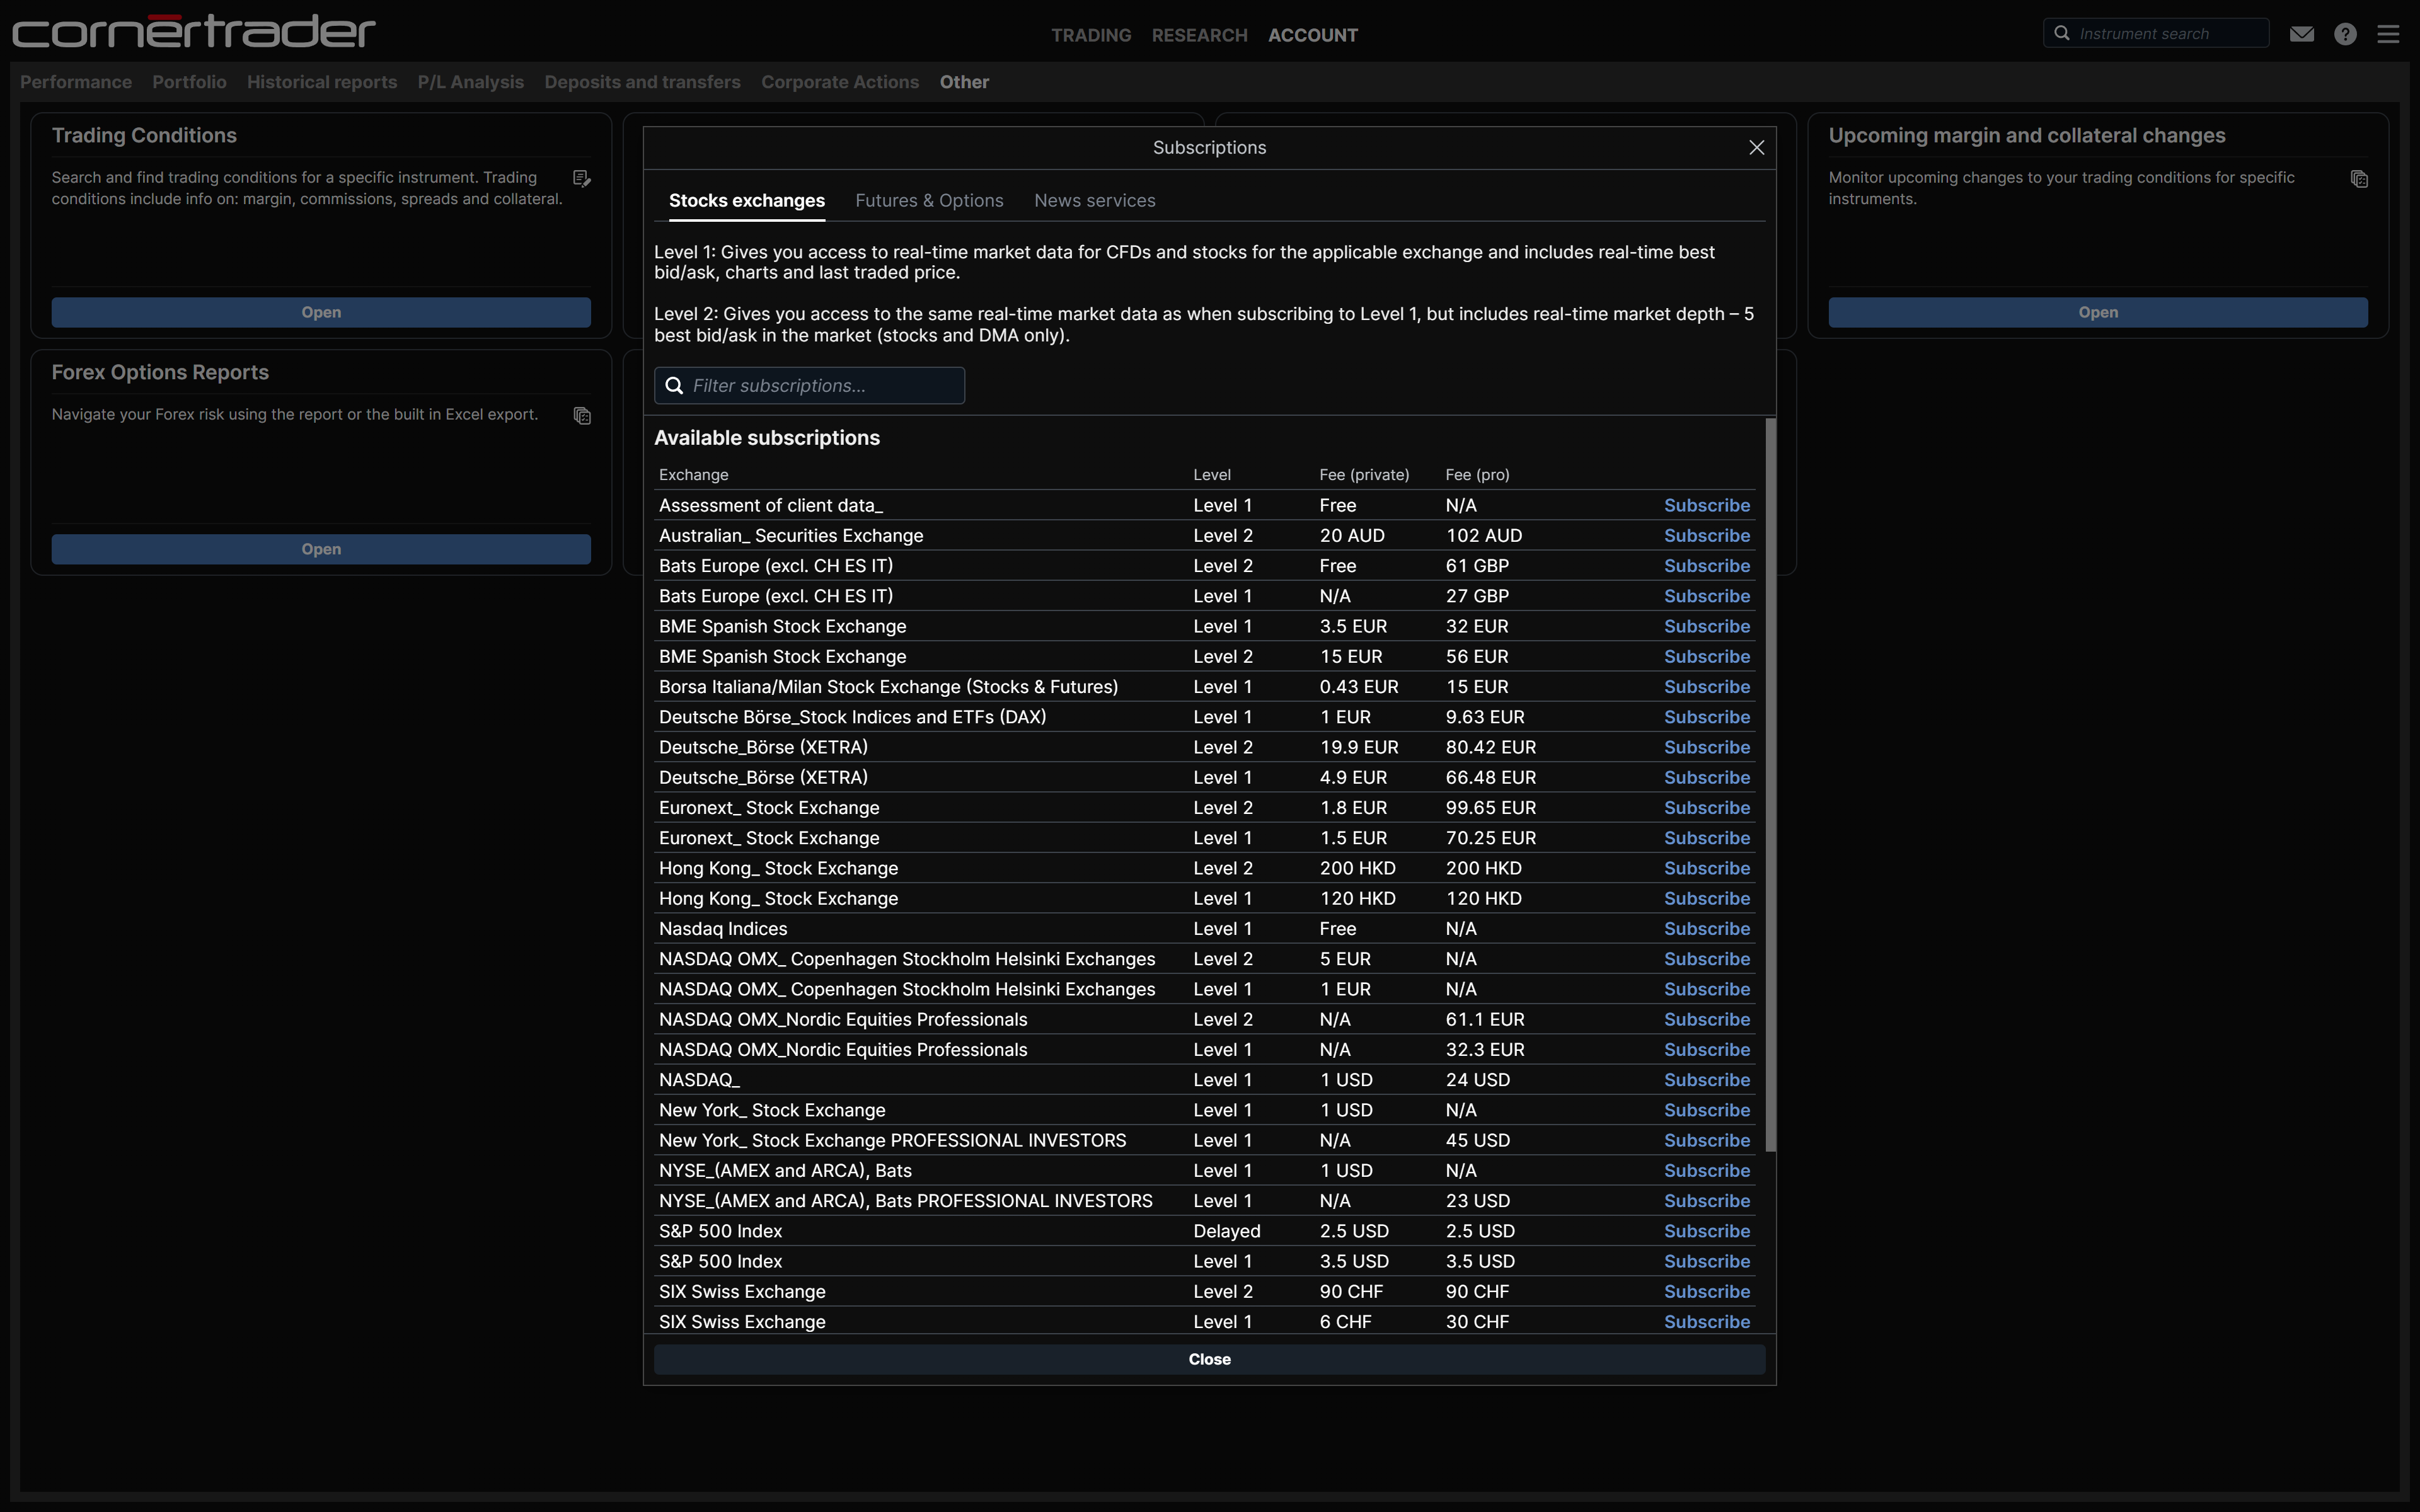Click the Upcoming margin changes card icon
The image size is (2420, 1512).
coord(2359,178)
